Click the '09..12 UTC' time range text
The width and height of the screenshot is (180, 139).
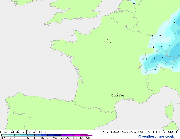pyautogui.click(x=149, y=132)
